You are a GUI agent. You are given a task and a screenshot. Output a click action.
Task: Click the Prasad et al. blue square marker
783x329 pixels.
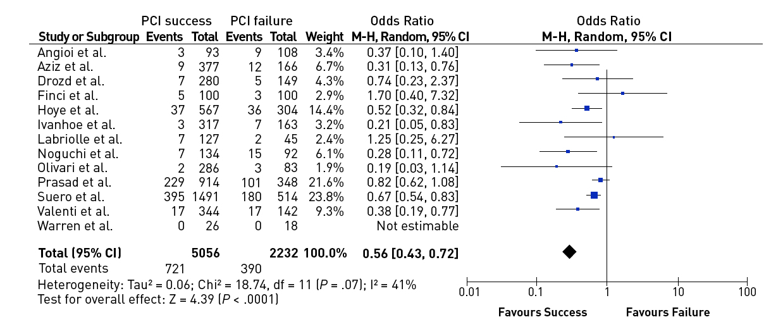tap(600, 180)
